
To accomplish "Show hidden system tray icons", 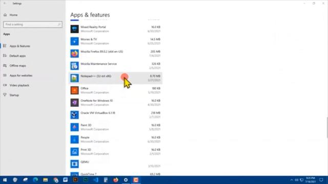I will click(x=292, y=180).
